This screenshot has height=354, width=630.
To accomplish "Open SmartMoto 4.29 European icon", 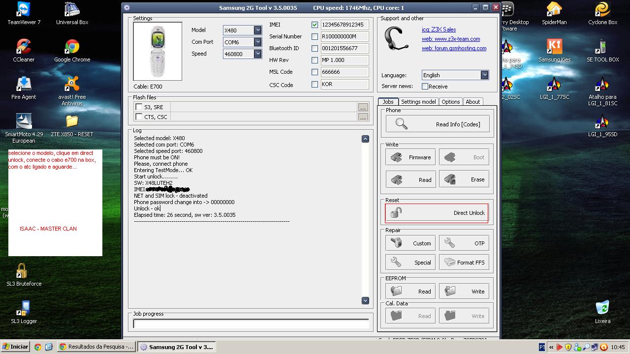I will pos(24,128).
